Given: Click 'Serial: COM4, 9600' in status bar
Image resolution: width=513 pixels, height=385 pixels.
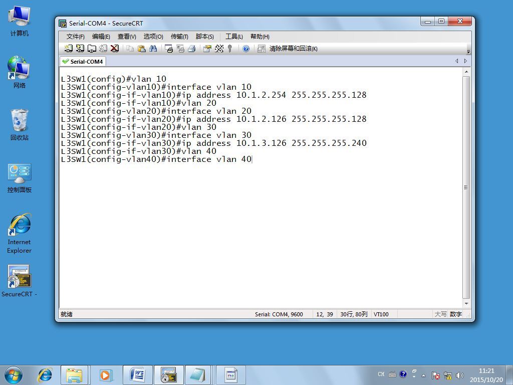Looking at the screenshot, I should (x=279, y=314).
